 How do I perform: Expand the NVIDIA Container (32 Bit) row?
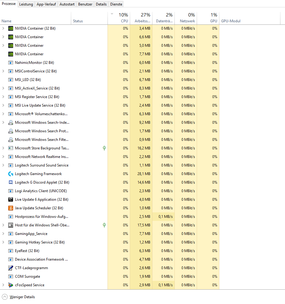(3, 28)
